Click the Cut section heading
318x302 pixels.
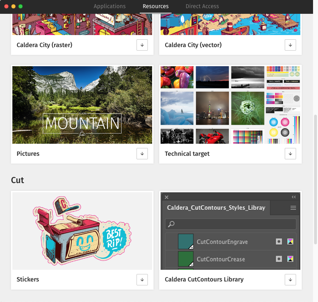click(x=17, y=180)
